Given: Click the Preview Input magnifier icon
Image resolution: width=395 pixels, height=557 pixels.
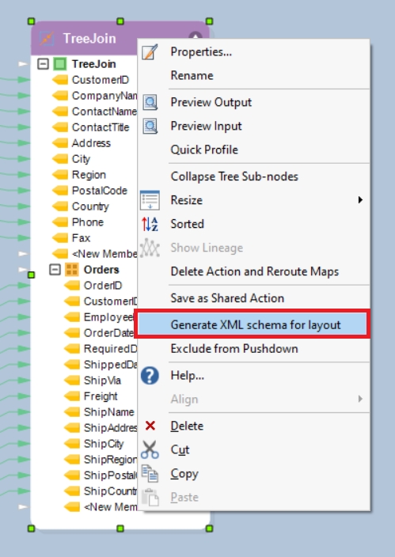Looking at the screenshot, I should [150, 126].
